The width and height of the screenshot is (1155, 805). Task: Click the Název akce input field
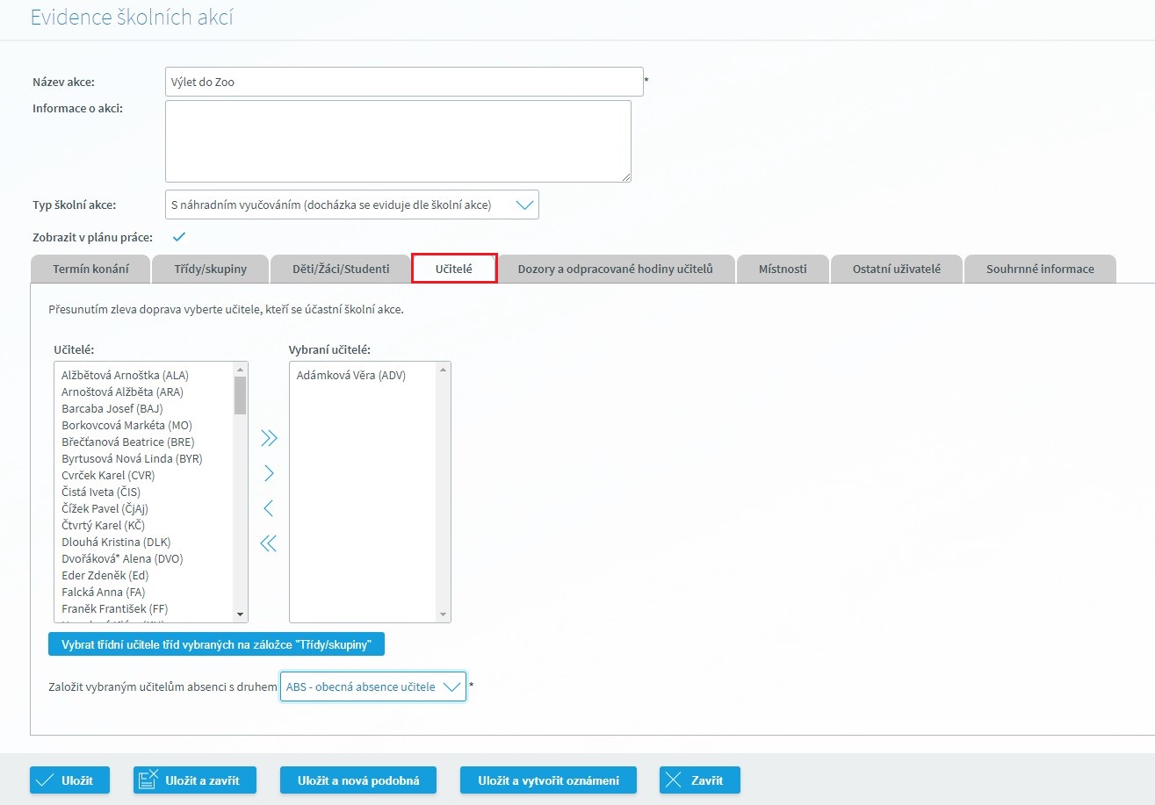(404, 82)
